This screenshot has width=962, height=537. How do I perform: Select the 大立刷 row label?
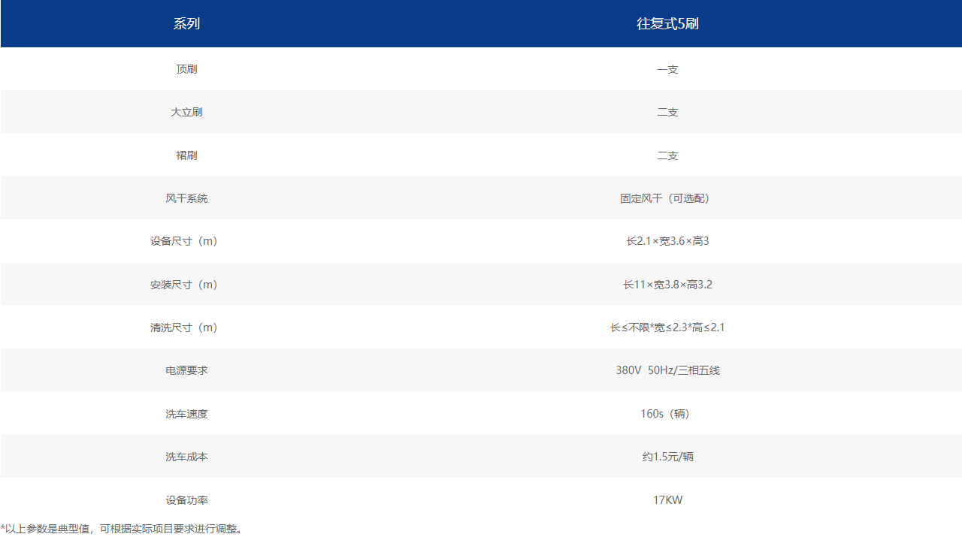186,112
